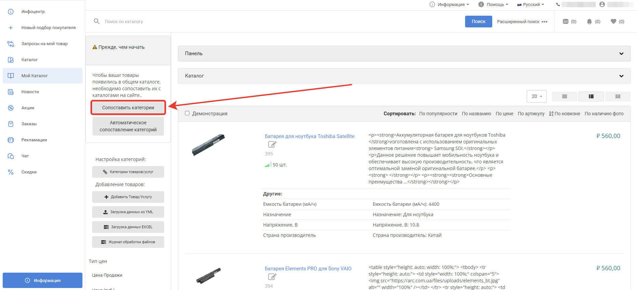Click the catalog search magnifier icon
Screen dimensions: 637x290
[x=97, y=21]
